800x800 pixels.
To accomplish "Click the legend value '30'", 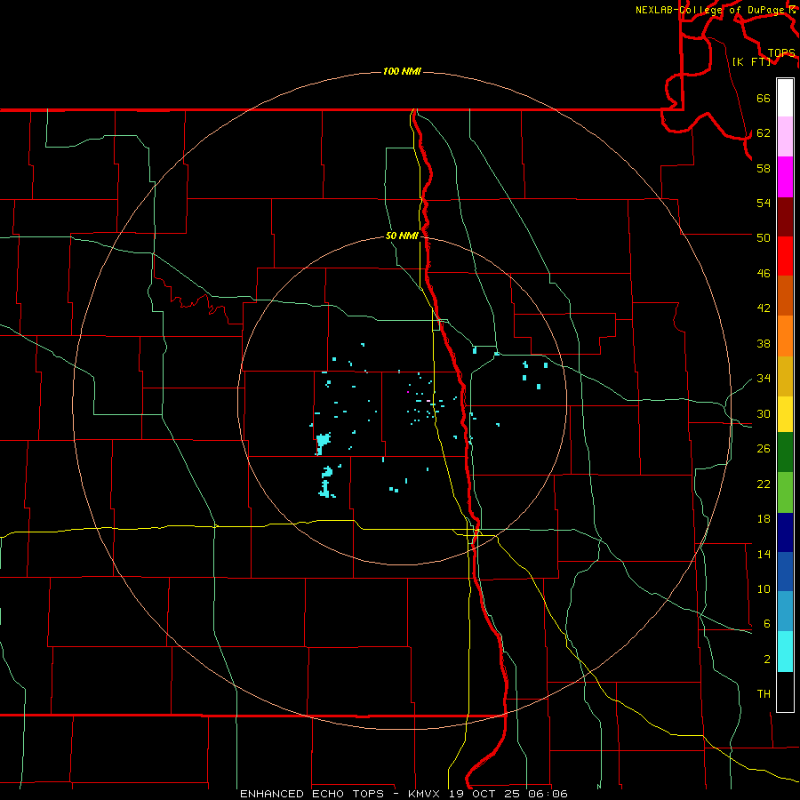I will pos(764,413).
